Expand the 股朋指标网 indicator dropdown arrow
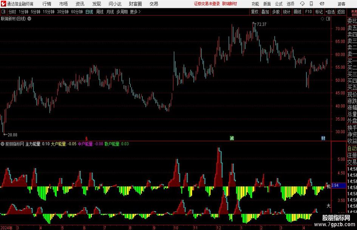The height and width of the screenshot is (230, 357). tap(2, 144)
